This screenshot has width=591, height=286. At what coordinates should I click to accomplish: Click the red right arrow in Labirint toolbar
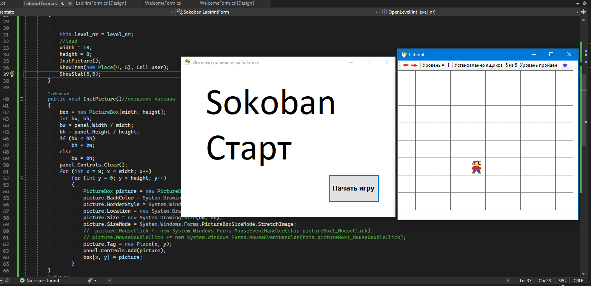(x=414, y=65)
